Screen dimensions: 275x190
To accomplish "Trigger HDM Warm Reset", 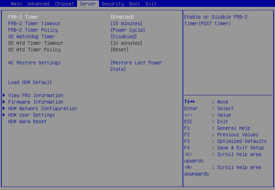I will (27, 122).
